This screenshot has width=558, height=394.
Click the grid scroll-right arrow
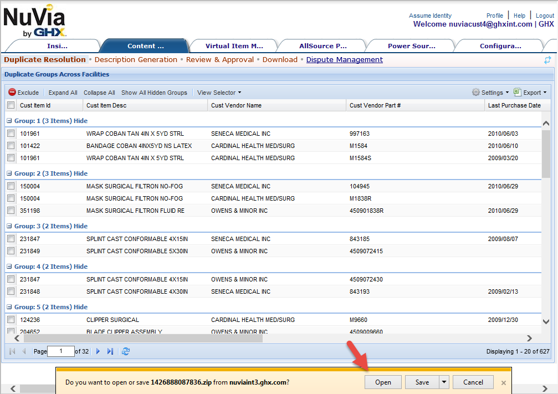[529, 338]
